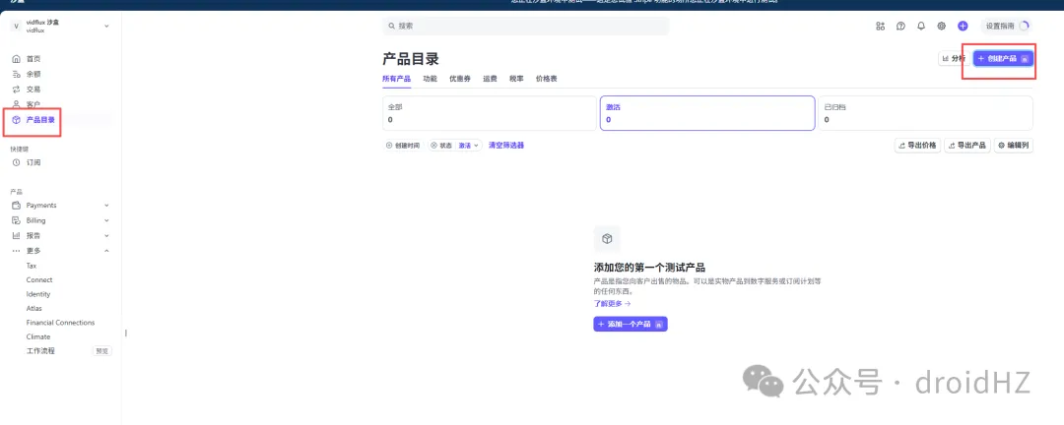Open the apps grid icon in header
The image size is (1064, 425).
coord(880,27)
